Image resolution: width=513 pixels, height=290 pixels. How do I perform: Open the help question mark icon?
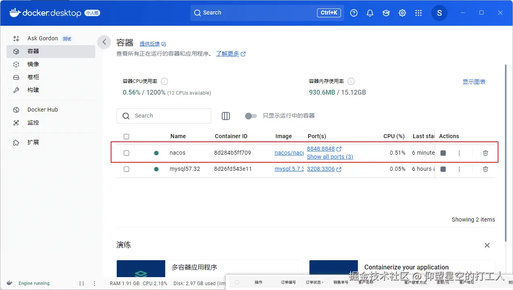(354, 13)
